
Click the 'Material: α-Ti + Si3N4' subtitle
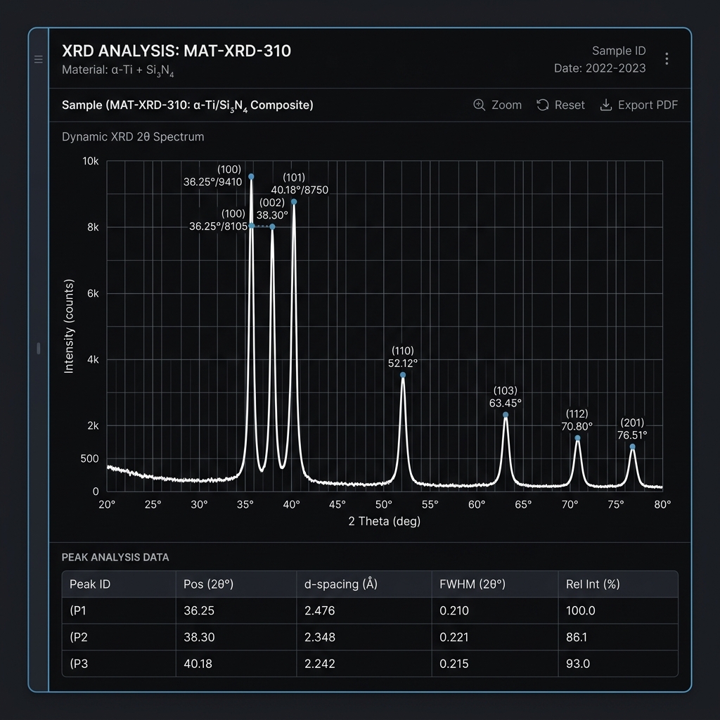[118, 70]
